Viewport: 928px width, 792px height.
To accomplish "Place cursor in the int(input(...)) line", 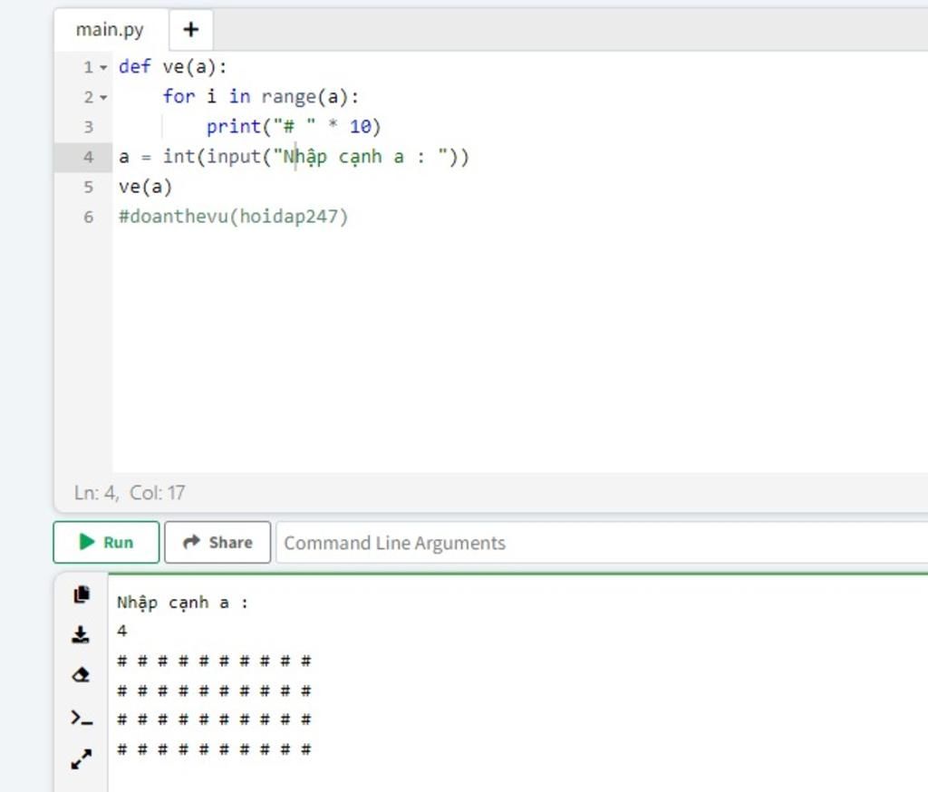I will pos(294,157).
